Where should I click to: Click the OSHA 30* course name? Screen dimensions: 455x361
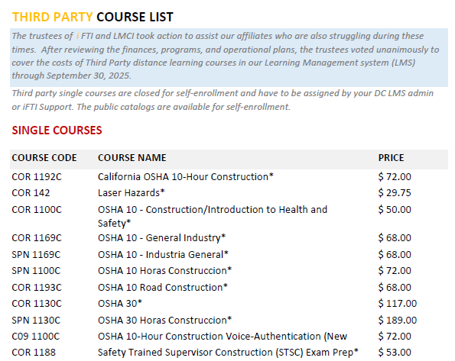(120, 303)
